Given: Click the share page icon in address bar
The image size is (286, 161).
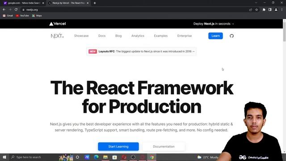Looking at the screenshot, I should coord(250,10).
